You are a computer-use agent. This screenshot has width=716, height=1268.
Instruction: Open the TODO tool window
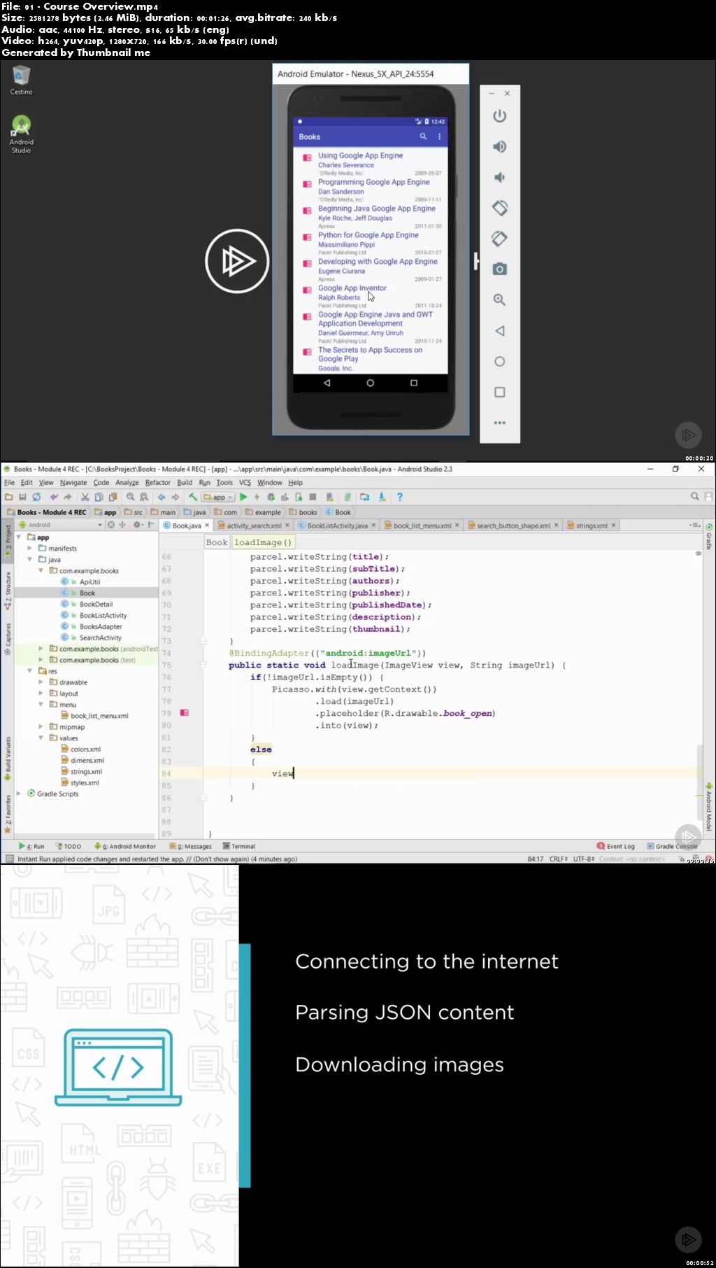coord(68,846)
